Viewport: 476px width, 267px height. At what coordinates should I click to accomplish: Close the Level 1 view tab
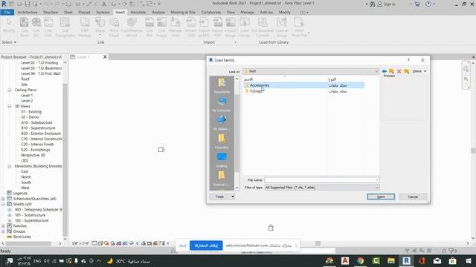[x=105, y=57]
